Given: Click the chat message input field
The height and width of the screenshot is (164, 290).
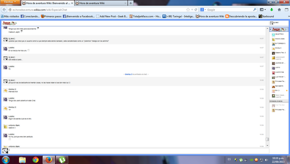Looking at the screenshot, I should click(x=139, y=151).
